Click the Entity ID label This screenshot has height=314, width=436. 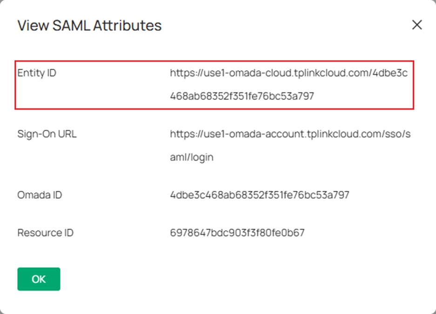tap(36, 73)
